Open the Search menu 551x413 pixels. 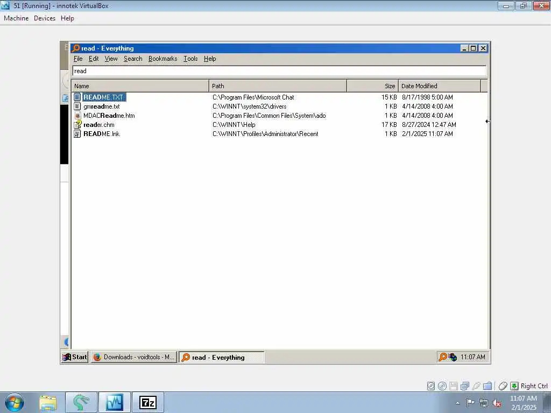pyautogui.click(x=133, y=59)
